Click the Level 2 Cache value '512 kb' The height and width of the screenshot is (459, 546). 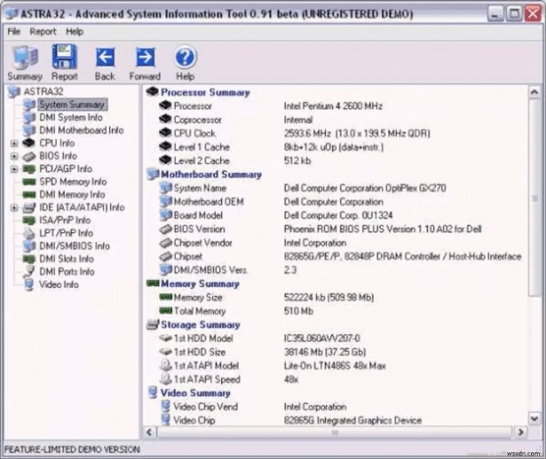(x=298, y=161)
